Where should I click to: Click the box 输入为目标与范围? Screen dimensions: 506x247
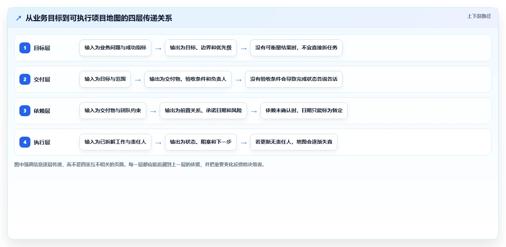click(x=105, y=79)
